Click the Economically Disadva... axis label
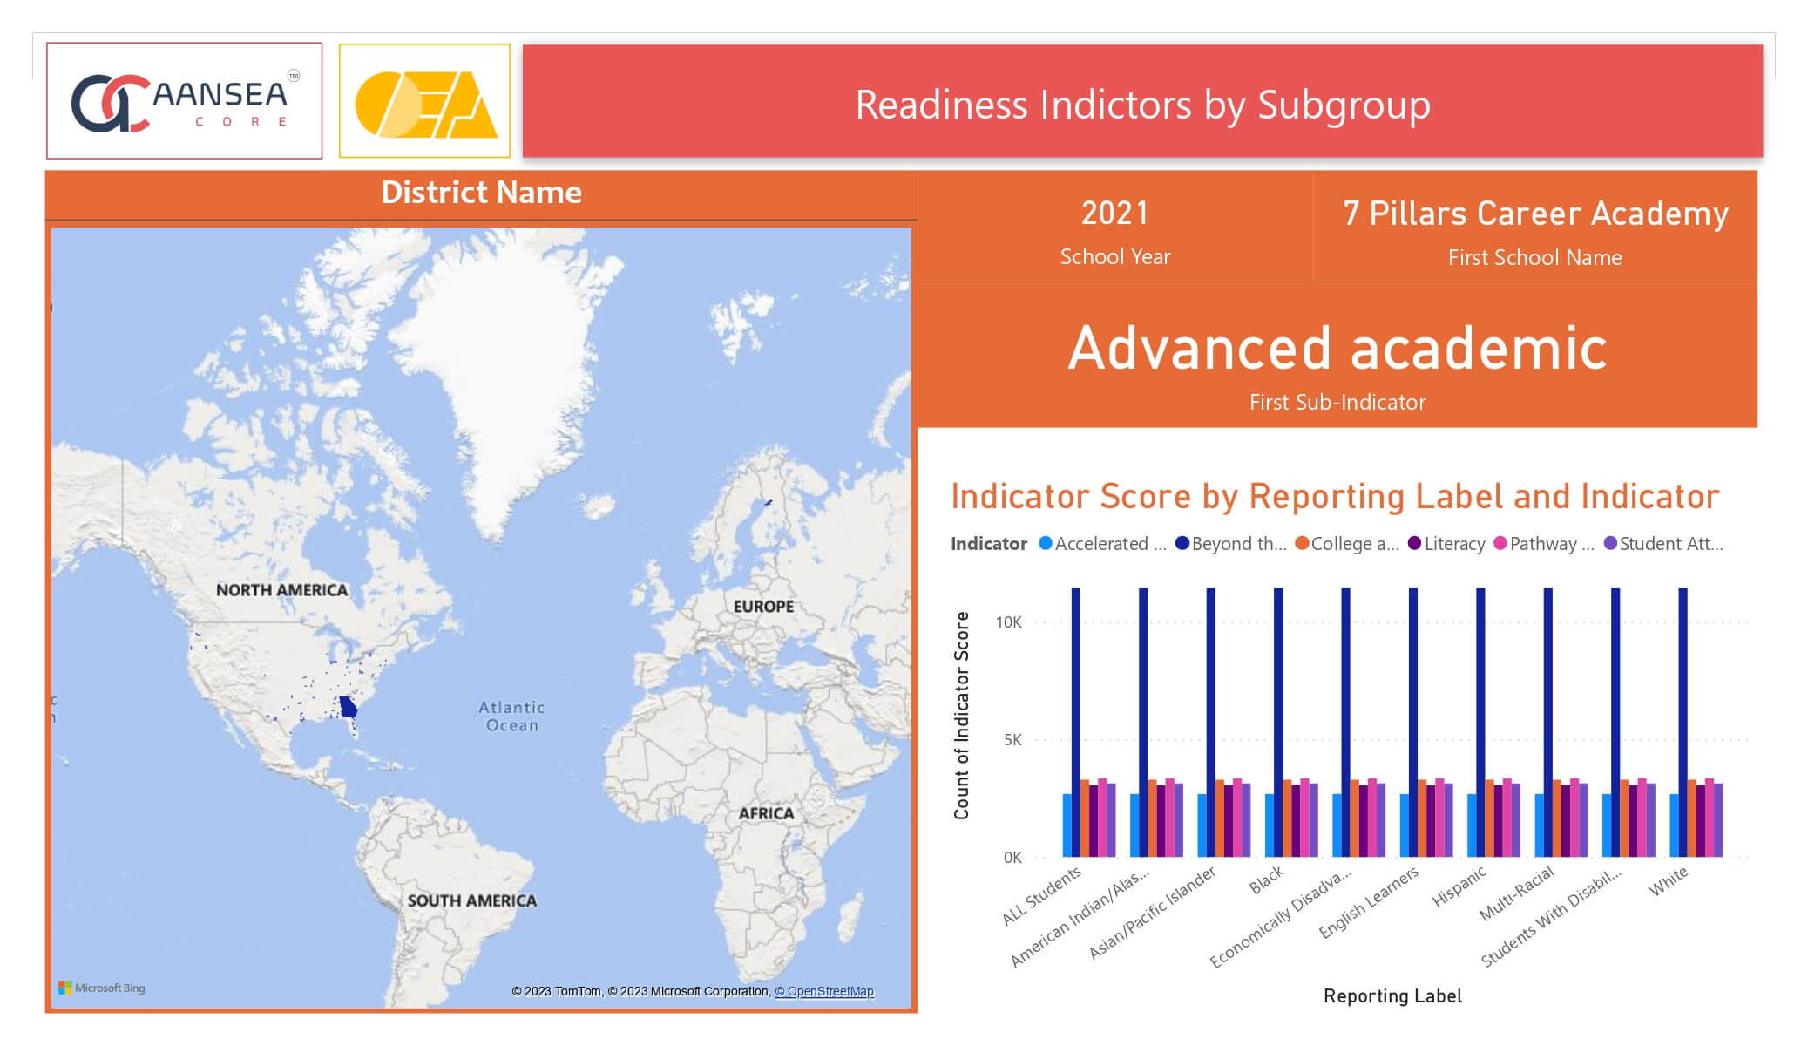The image size is (1808, 1046). tap(1281, 917)
